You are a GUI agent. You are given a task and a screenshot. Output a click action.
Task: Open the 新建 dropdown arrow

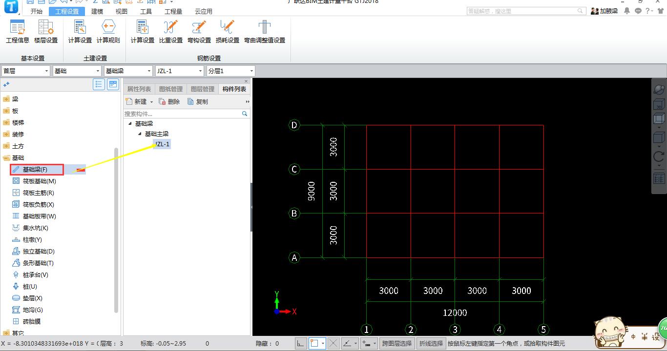(151, 102)
